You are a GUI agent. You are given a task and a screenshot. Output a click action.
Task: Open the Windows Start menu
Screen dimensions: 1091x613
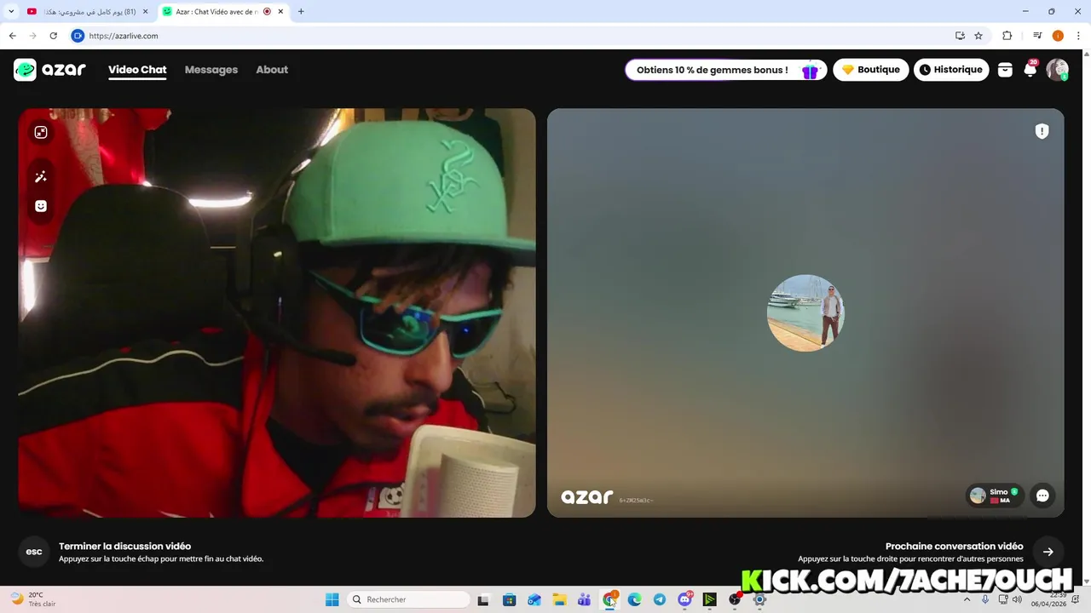[332, 599]
